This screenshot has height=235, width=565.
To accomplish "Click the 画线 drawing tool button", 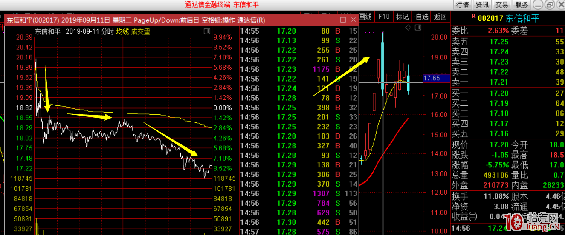I will [x=365, y=17].
